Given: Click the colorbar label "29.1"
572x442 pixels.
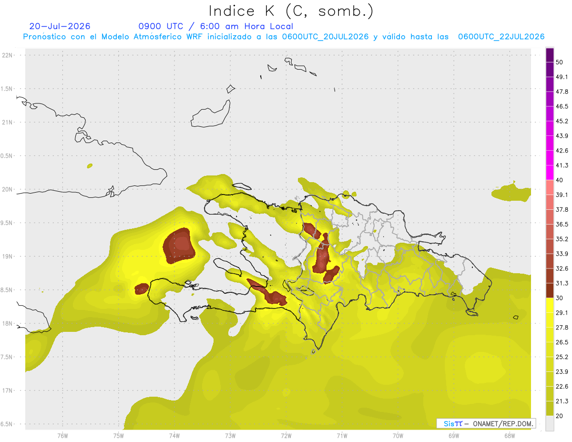Looking at the screenshot, I should tap(562, 313).
